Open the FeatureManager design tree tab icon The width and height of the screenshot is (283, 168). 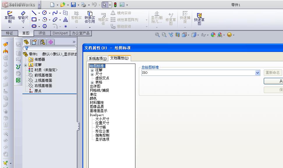click(x=26, y=42)
